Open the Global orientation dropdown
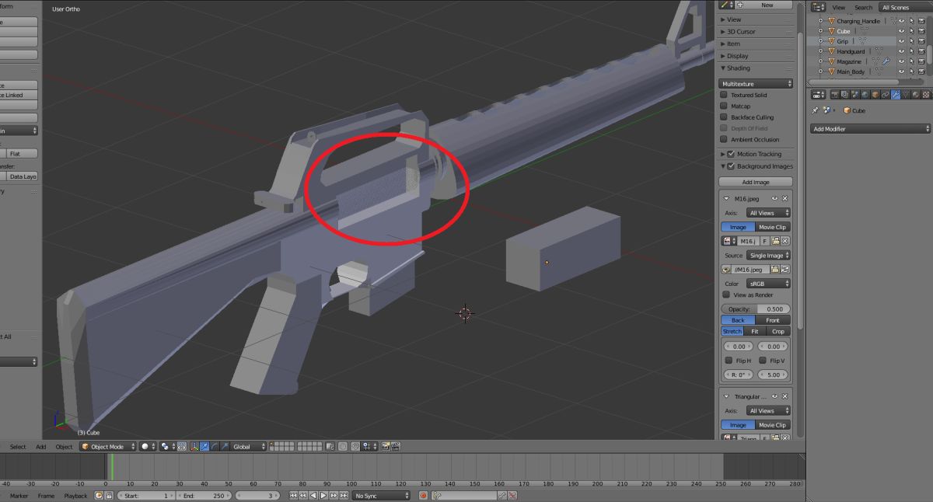The height and width of the screenshot is (502, 933). pyautogui.click(x=249, y=447)
